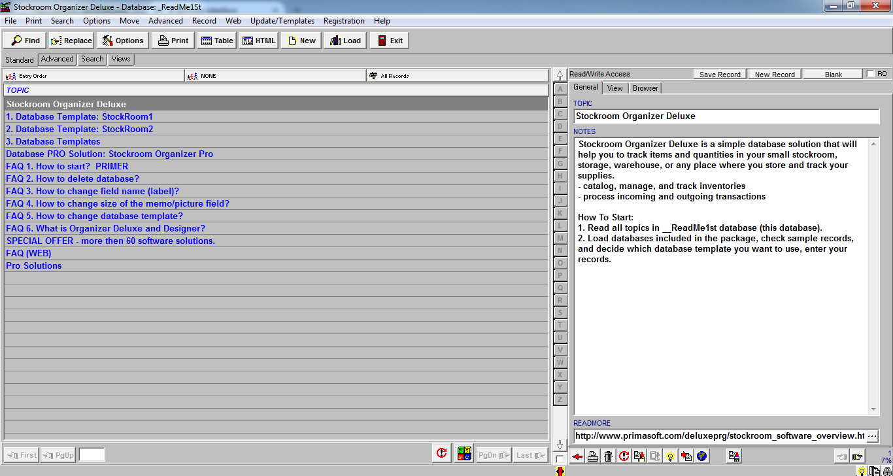Image resolution: width=893 pixels, height=476 pixels.
Task: Click the light bulb icon in record toolbar
Action: (x=671, y=456)
